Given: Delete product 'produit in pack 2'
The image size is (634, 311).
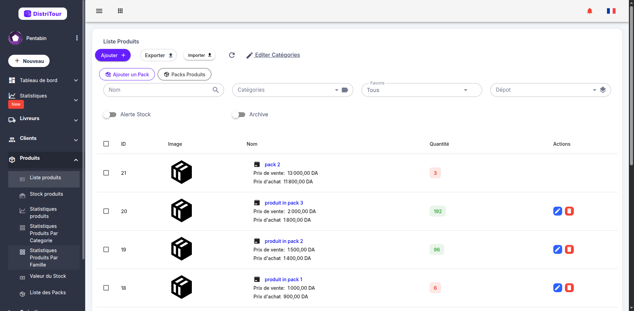Looking at the screenshot, I should tap(569, 249).
